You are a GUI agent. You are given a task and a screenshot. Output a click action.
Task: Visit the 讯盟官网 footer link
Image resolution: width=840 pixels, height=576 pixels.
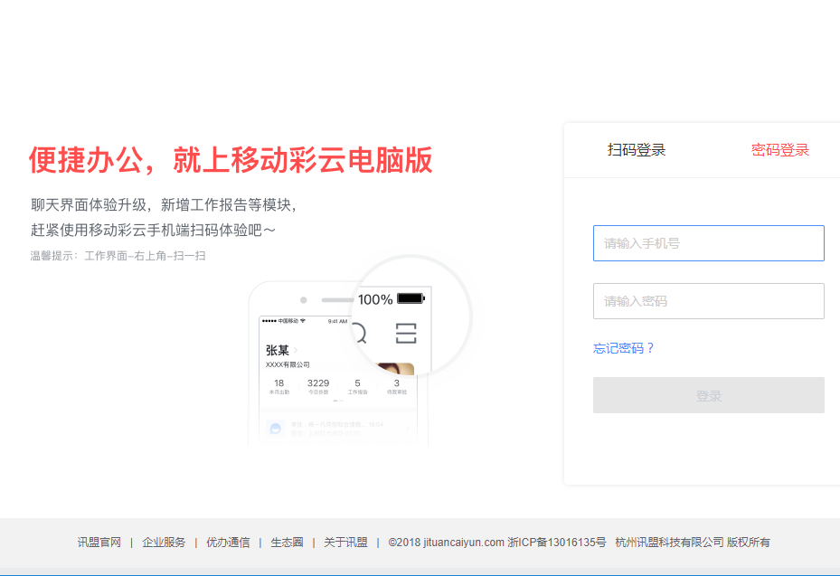pos(99,543)
